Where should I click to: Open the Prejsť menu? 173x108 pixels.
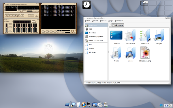click(111, 21)
